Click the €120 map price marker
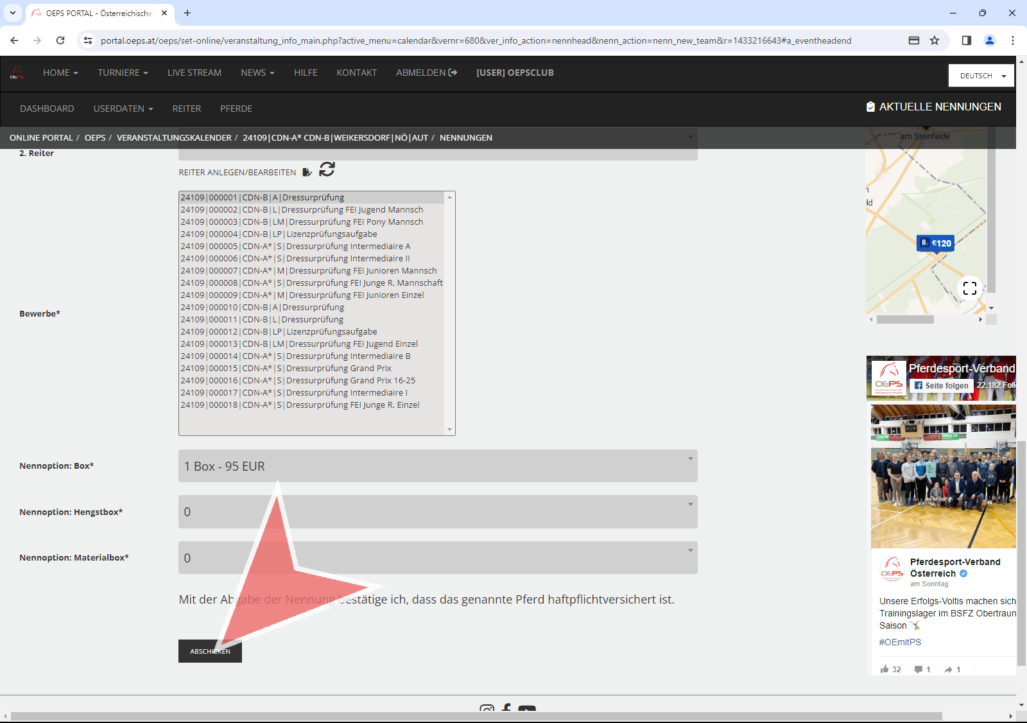The height and width of the screenshot is (723, 1027). 936,243
